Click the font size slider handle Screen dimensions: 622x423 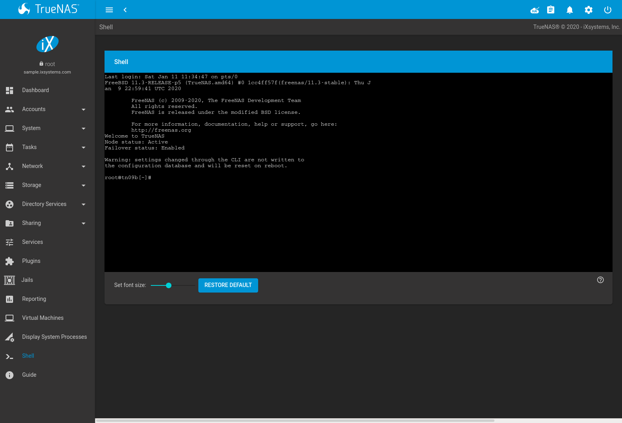tap(169, 285)
